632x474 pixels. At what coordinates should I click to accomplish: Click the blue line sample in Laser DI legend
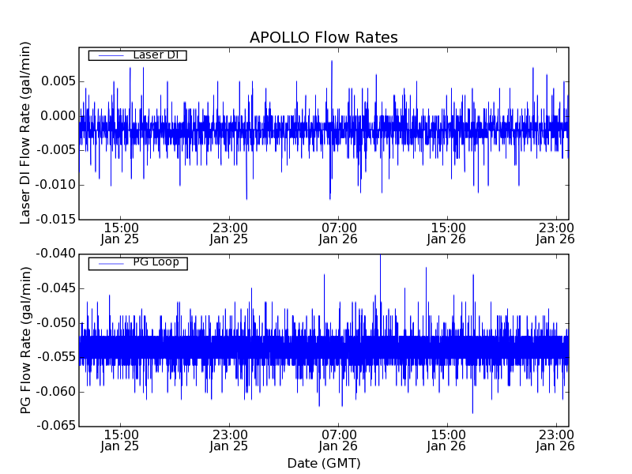coord(111,55)
